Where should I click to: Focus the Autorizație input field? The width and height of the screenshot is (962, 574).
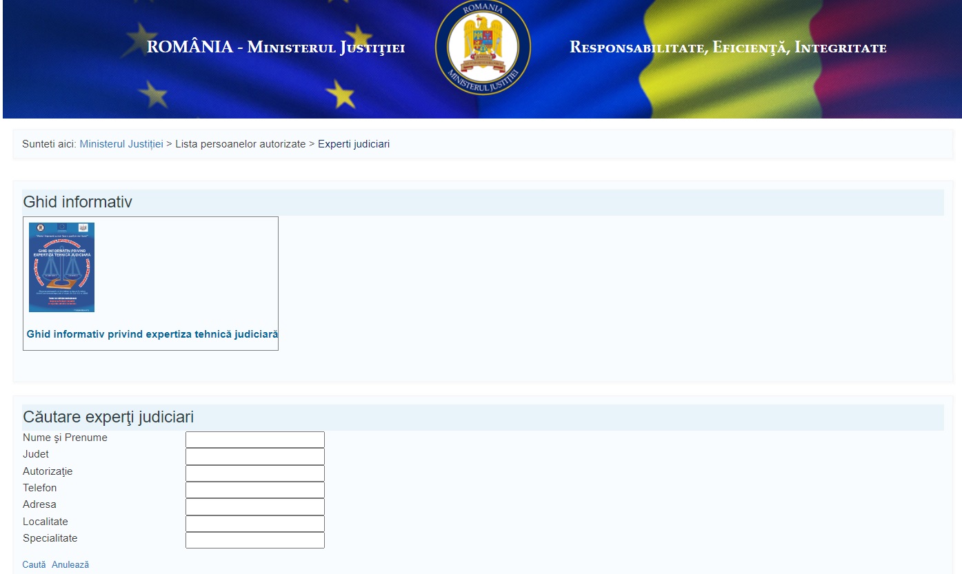[255, 473]
